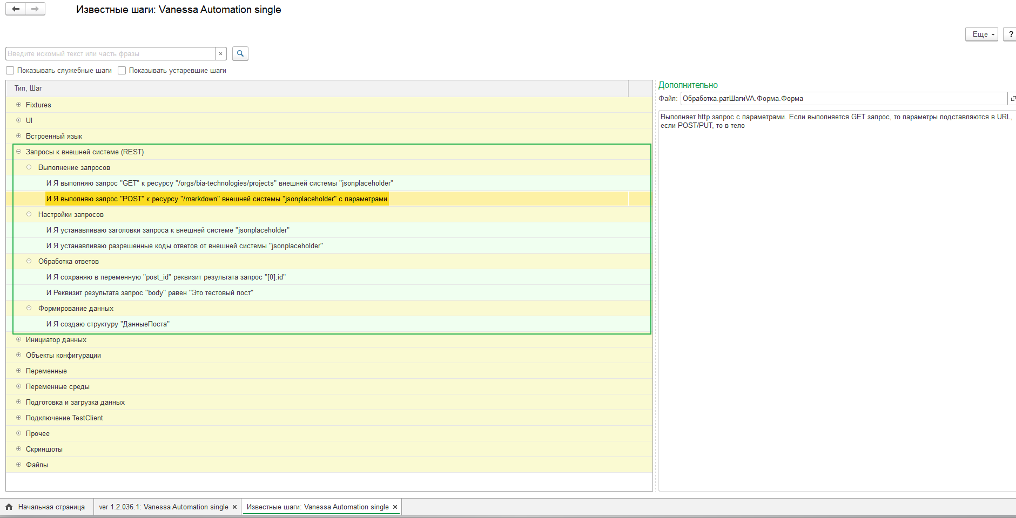Viewport: 1016px width, 518px height.
Task: Collapse the Настройки запросов subgroup
Action: pos(29,214)
